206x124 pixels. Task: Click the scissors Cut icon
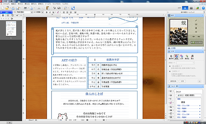point(39,8)
